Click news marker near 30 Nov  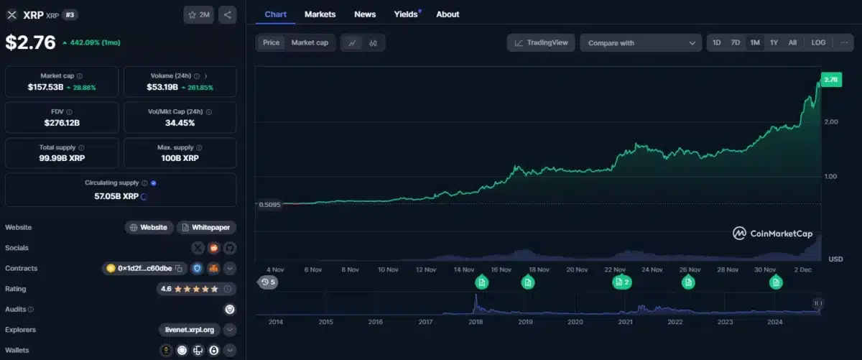(776, 282)
